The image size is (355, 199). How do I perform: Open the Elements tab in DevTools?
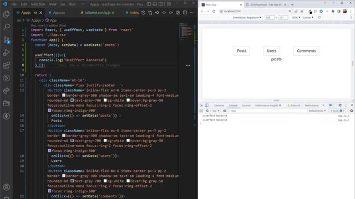pos(219,106)
